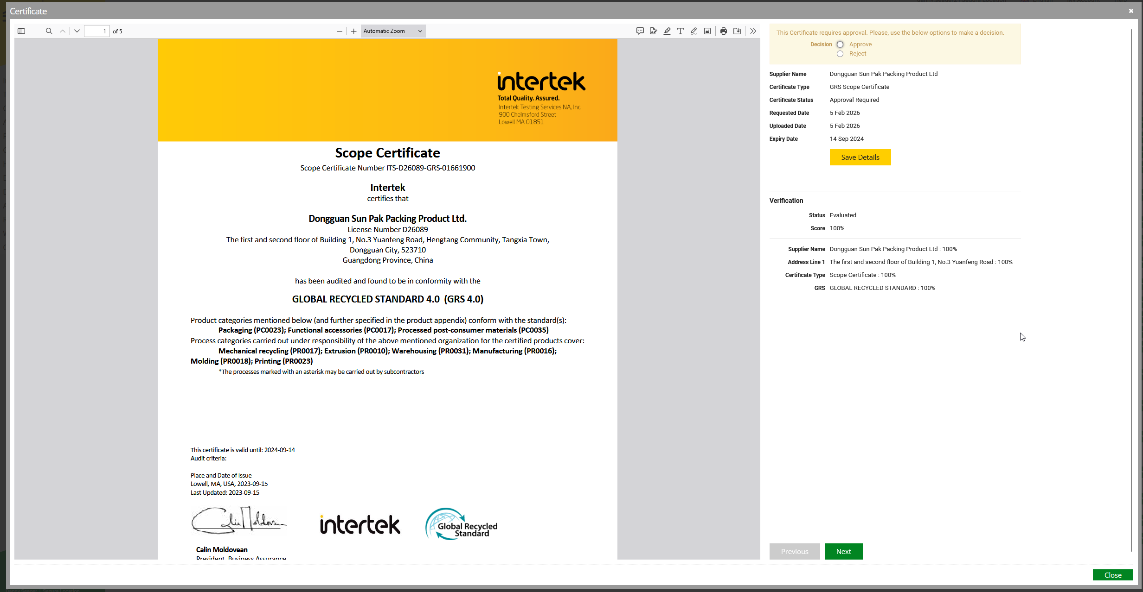Activate the add-text tool
This screenshot has height=592, width=1143.
coord(680,31)
